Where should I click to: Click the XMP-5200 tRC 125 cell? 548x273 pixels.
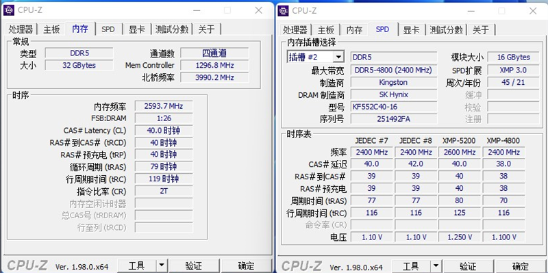pyautogui.click(x=459, y=213)
